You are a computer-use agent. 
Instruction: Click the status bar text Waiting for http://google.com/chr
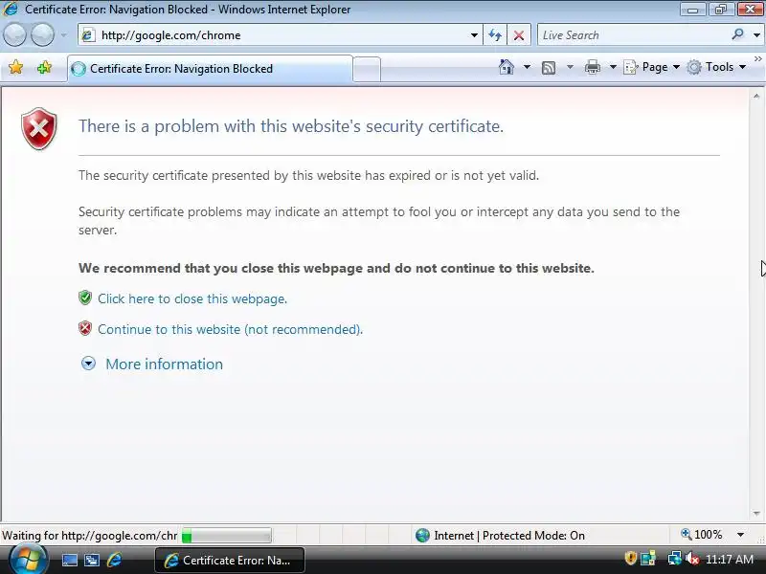(90, 536)
